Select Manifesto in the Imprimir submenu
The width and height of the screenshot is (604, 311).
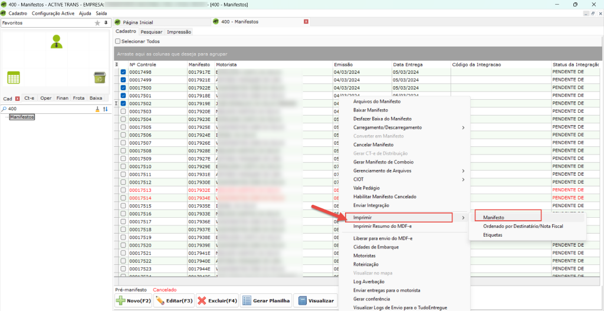pyautogui.click(x=493, y=218)
